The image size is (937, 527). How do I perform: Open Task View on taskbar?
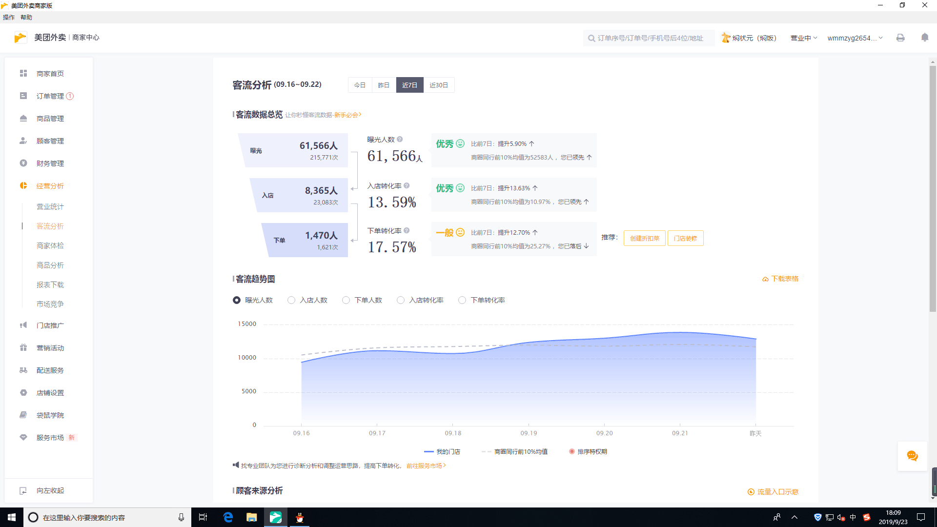click(x=203, y=517)
